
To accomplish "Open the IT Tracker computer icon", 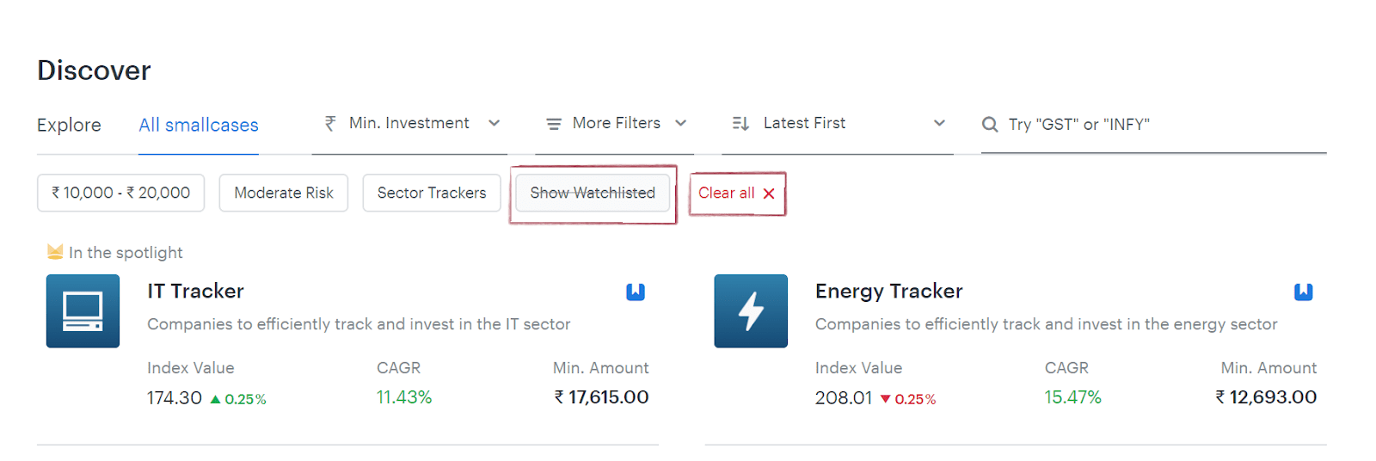I will click(83, 311).
